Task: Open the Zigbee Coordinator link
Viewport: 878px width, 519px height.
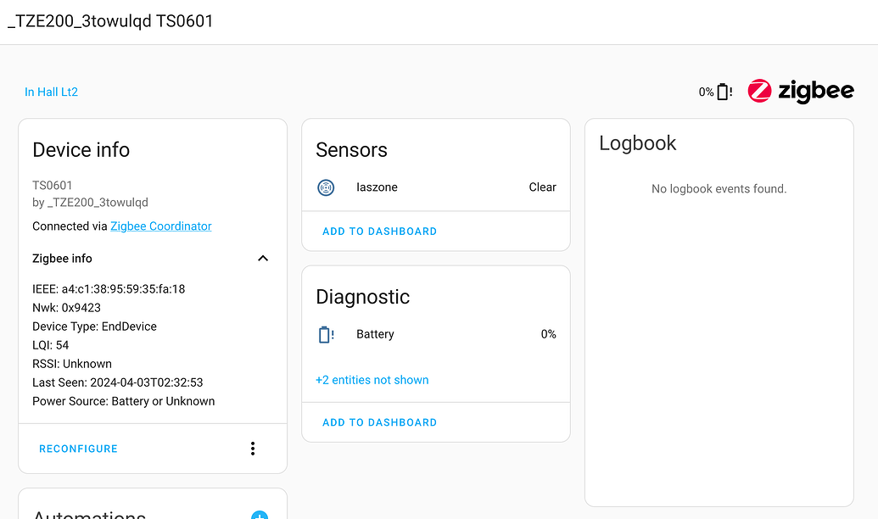Action: click(x=160, y=226)
